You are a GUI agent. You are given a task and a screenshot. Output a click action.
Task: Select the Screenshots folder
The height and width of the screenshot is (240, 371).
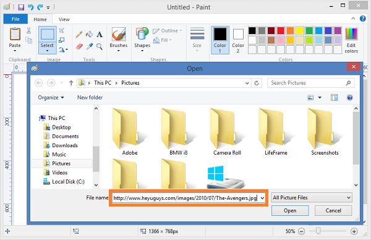pos(325,132)
